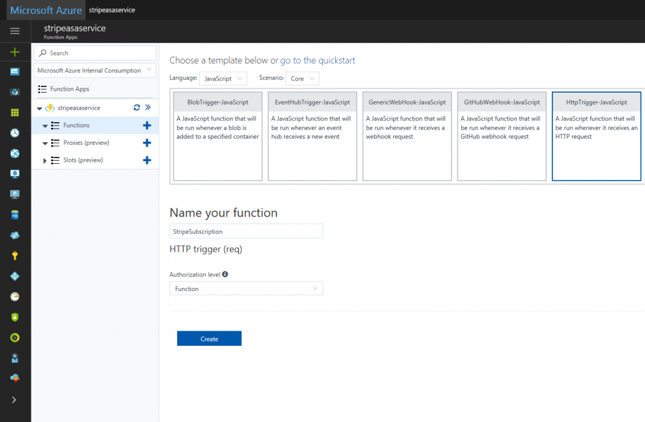This screenshot has height=422, width=645.
Task: Open the monitor with blue screen sidebar icon
Action: pos(15,174)
